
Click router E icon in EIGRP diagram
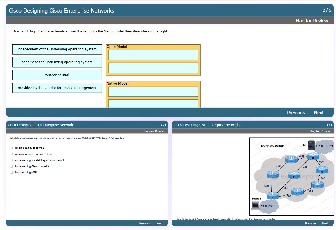pos(294,175)
